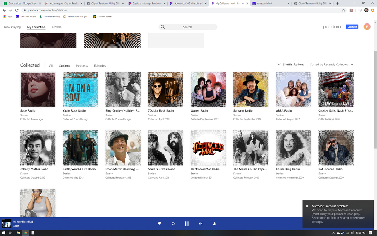This screenshot has width=377, height=236.
Task: Click the Seals & Crofts Radio title
Action: click(162, 169)
